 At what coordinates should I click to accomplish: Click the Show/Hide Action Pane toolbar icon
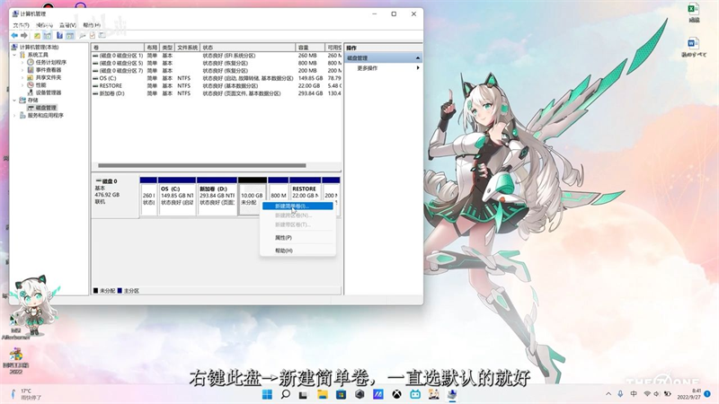tap(70, 35)
